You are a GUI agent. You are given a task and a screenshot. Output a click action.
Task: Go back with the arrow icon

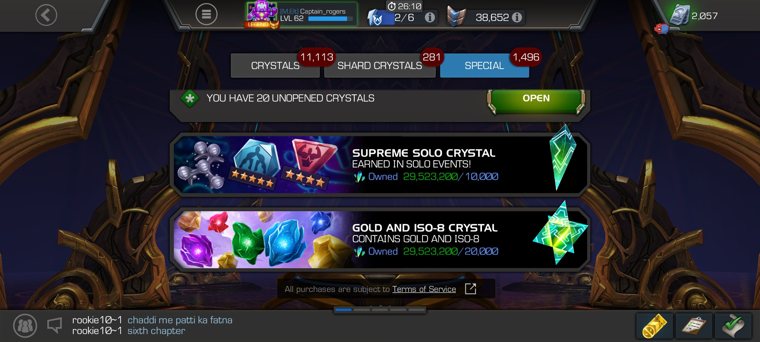point(46,15)
